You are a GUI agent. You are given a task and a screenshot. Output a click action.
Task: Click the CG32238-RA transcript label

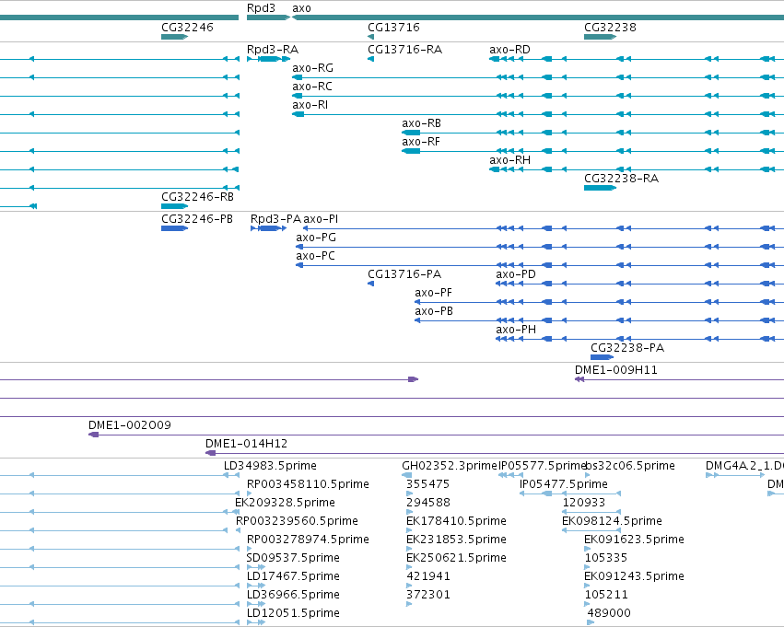tap(621, 179)
